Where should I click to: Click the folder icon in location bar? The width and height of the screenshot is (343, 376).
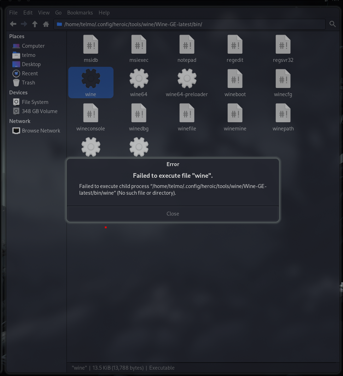[59, 24]
